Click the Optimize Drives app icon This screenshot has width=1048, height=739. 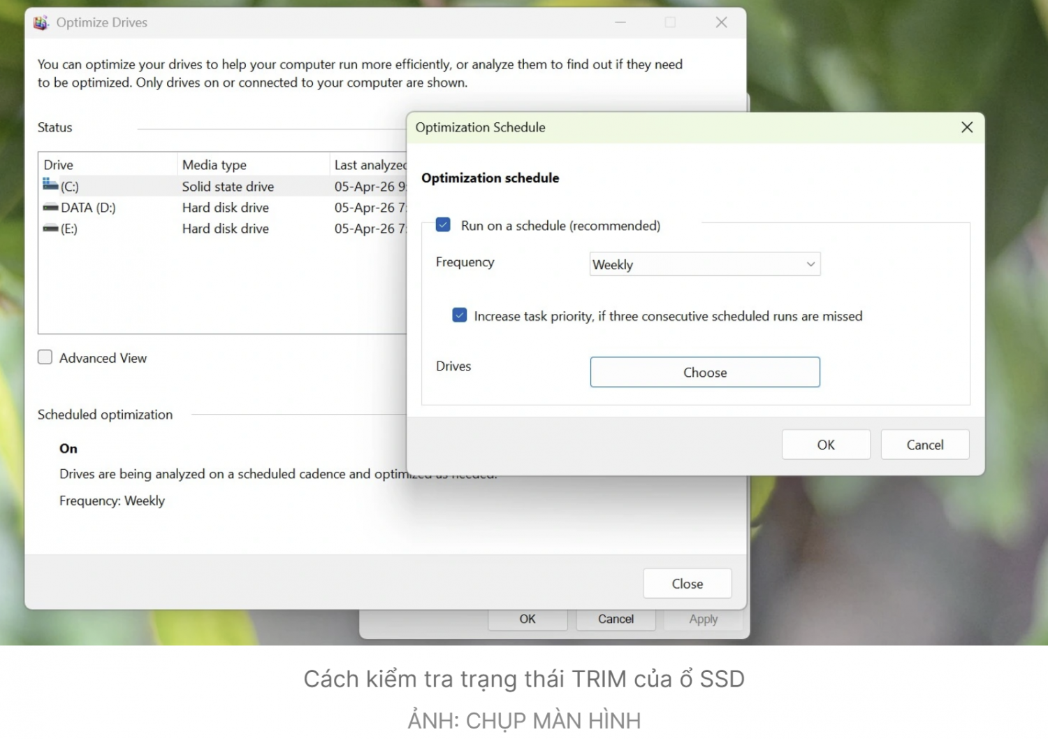coord(41,23)
